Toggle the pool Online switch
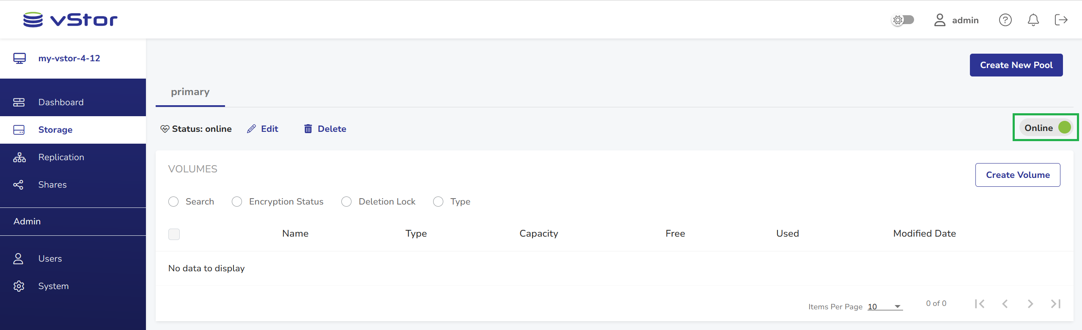Screen dimensions: 1082x330 (x=1064, y=128)
